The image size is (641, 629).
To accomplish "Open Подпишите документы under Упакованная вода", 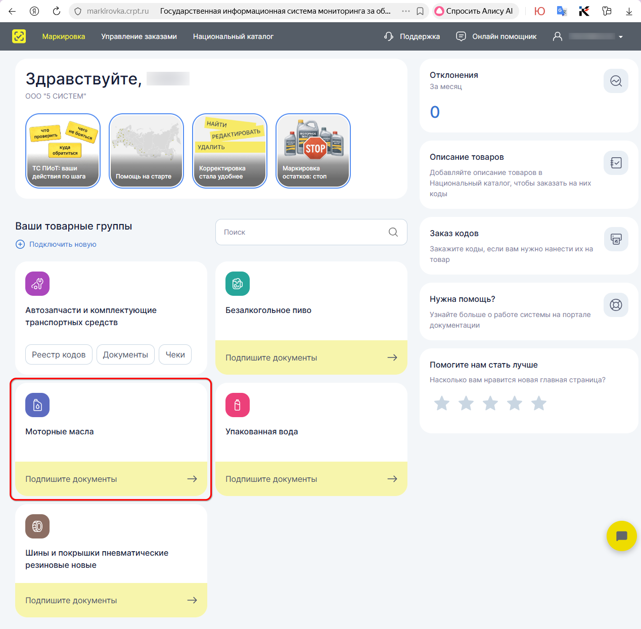I will click(311, 479).
